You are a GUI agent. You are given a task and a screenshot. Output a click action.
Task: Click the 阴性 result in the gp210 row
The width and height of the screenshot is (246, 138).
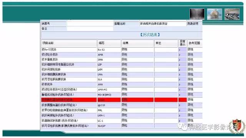click(125, 105)
